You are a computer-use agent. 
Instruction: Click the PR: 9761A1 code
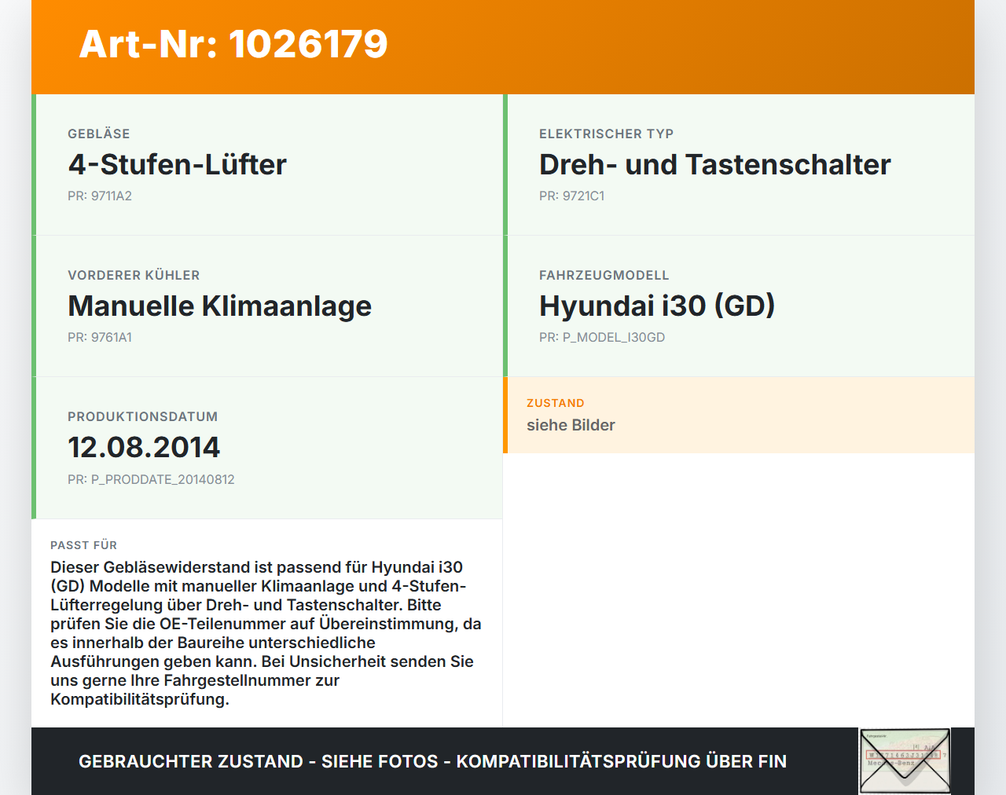[100, 338]
